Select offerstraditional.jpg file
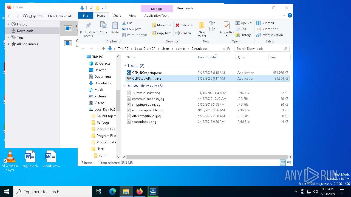The height and width of the screenshot is (197, 351). click(208, 116)
